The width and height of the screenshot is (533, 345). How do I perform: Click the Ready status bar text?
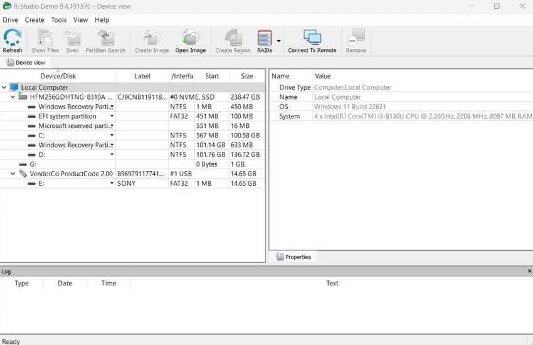coord(11,341)
